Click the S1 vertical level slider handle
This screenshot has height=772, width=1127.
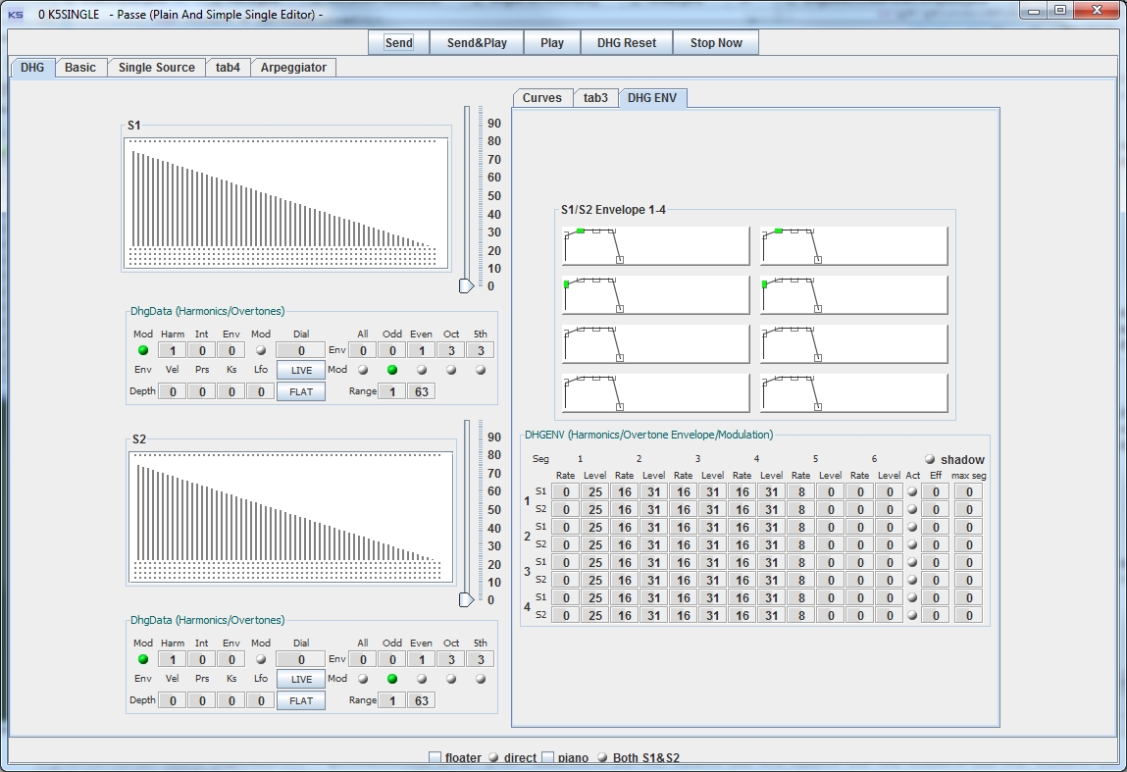[x=467, y=285]
